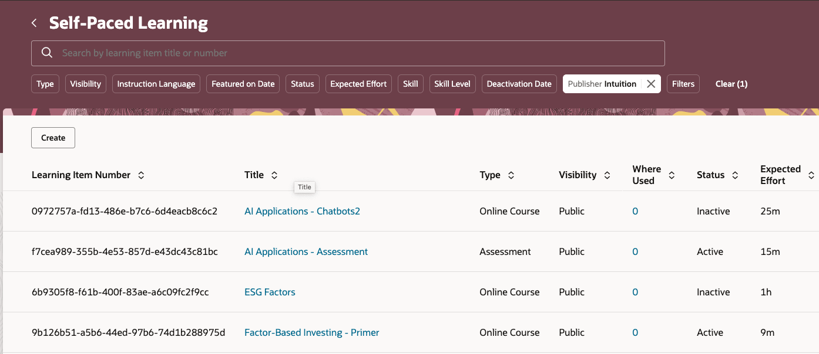Open the Deactivation Date filter
This screenshot has height=354, width=819.
click(519, 83)
